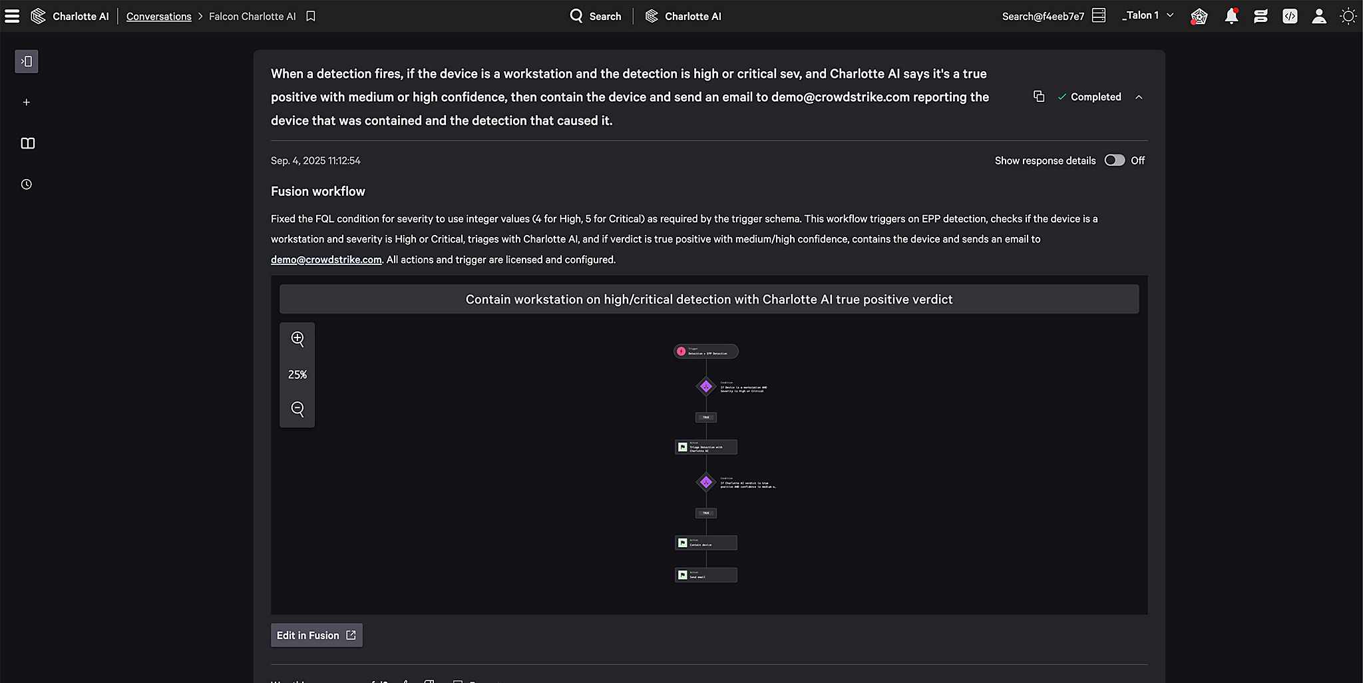Viewport: 1363px width, 683px height.
Task: Go to Conversations breadcrumb
Action: (x=158, y=16)
